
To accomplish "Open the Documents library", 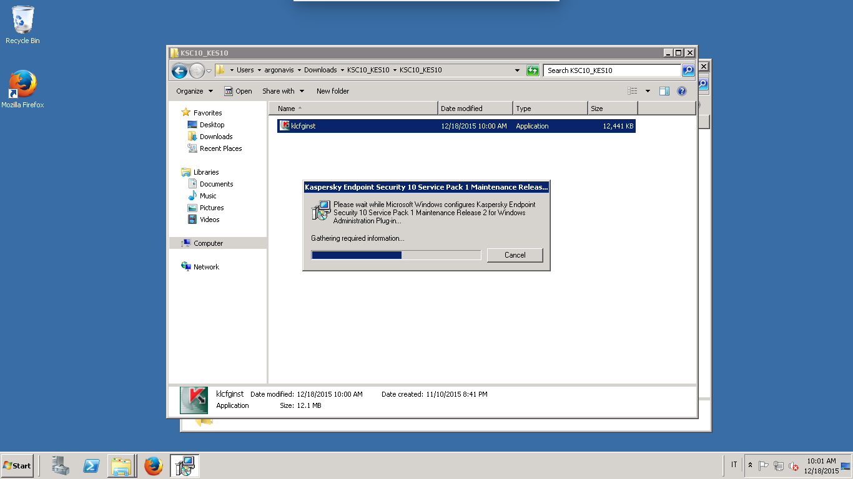I will (x=216, y=184).
